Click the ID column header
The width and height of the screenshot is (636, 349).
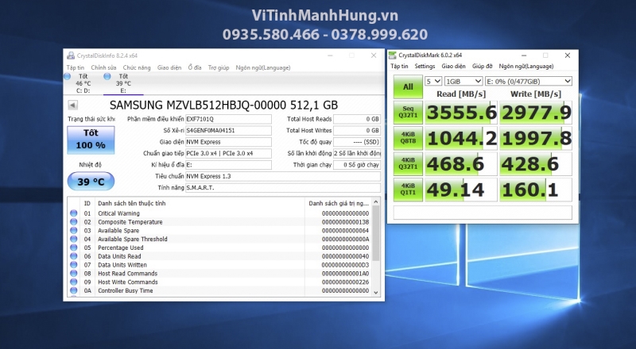[x=87, y=203]
